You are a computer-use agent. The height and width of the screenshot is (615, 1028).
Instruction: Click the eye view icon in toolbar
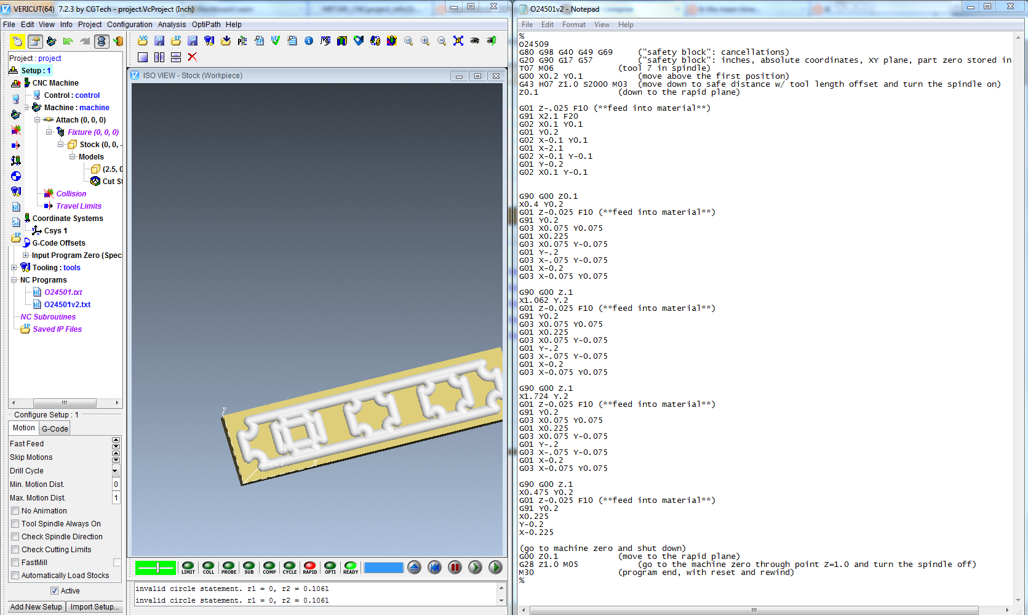pyautogui.click(x=475, y=41)
